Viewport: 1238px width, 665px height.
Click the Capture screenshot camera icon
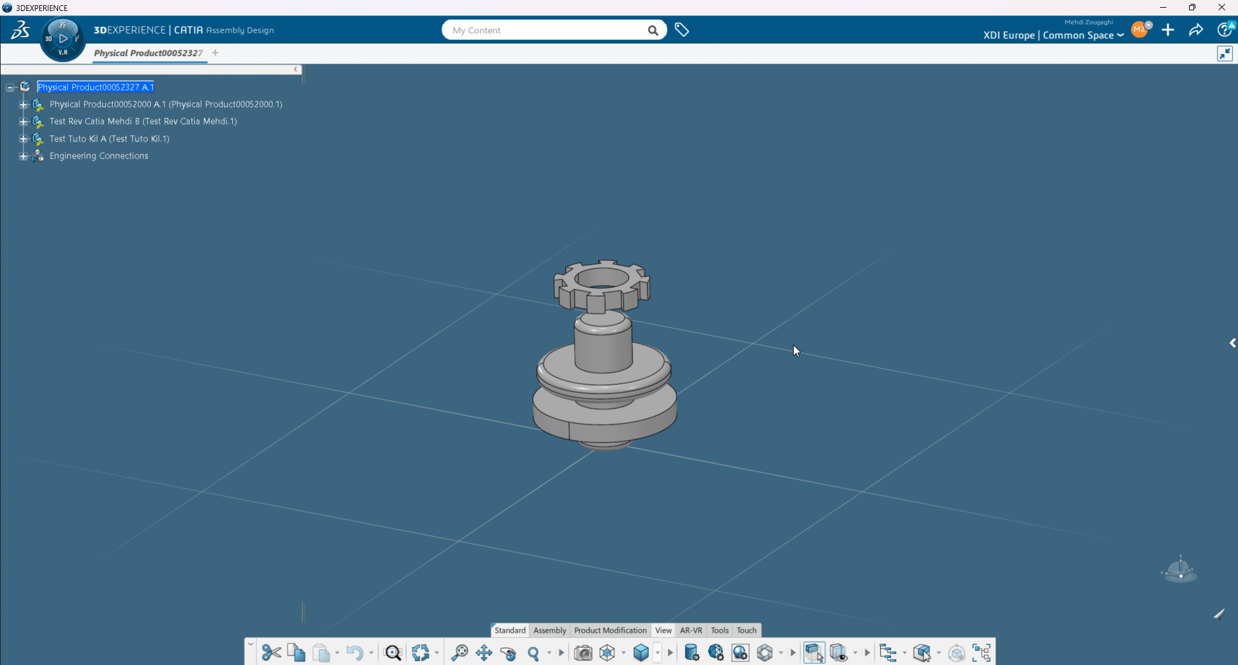pyautogui.click(x=583, y=653)
